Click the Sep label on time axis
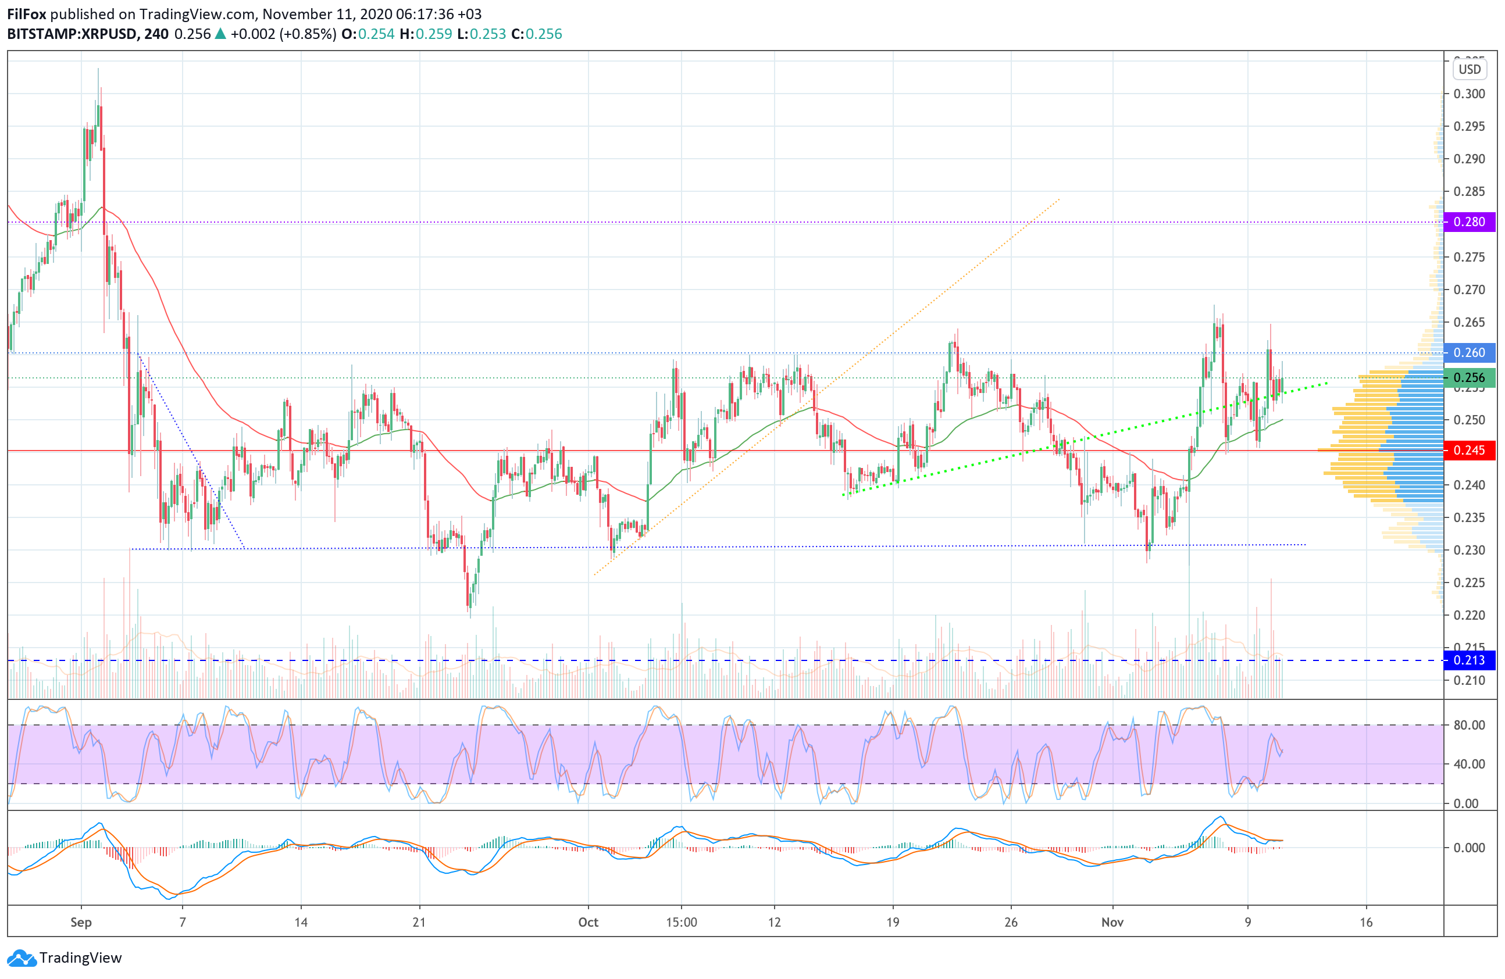The image size is (1505, 979). click(x=81, y=922)
